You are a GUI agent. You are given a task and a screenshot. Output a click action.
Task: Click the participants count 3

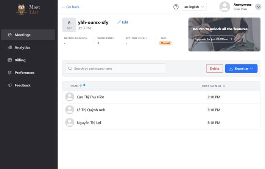click(x=98, y=43)
